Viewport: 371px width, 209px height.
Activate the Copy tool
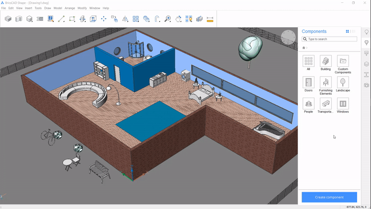[114, 19]
